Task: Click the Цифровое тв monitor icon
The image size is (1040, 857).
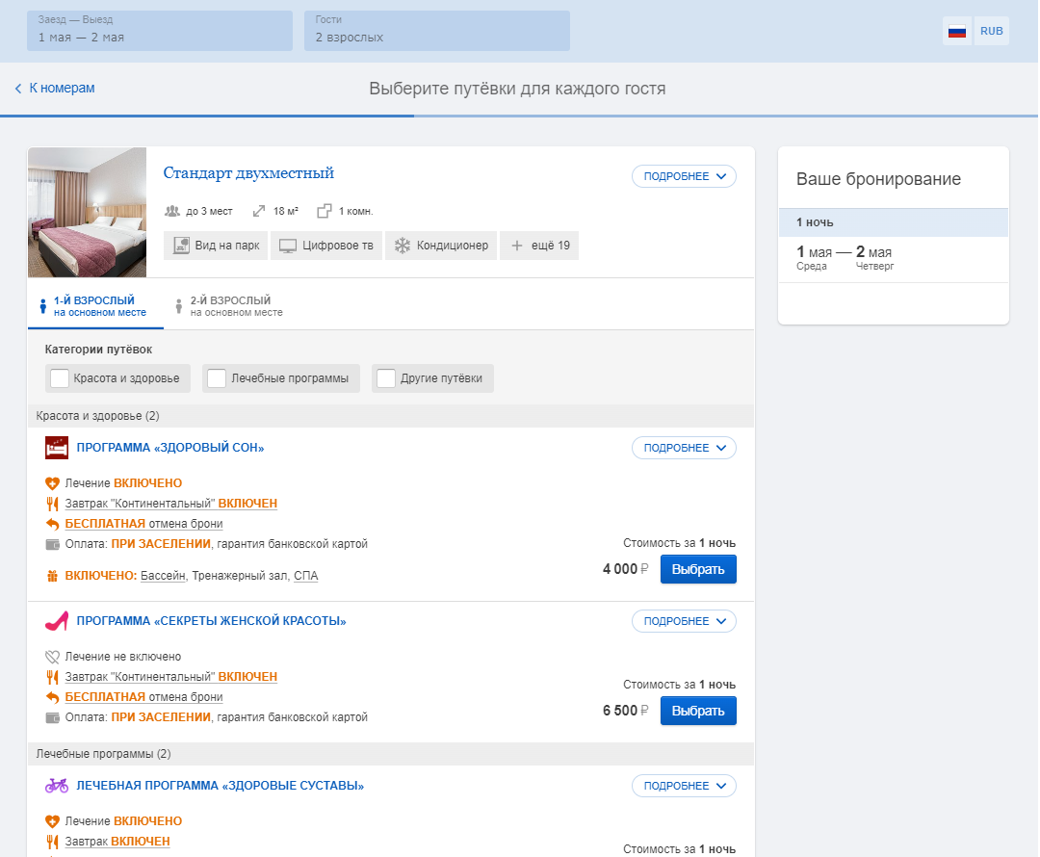Action: pos(288,247)
